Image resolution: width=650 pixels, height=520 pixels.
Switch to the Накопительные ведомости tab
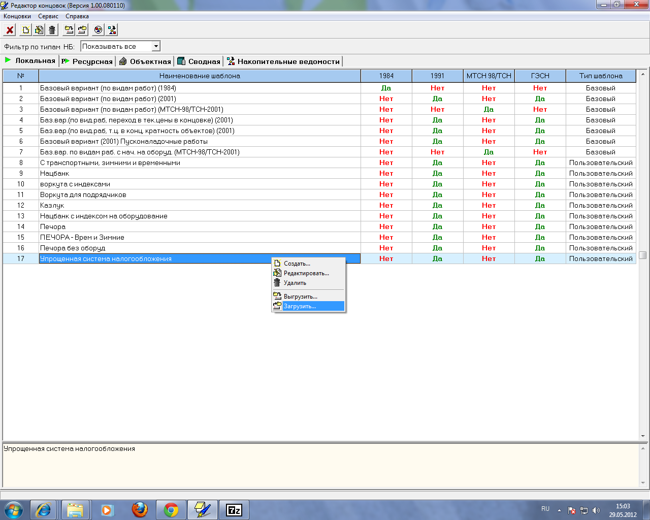click(283, 61)
